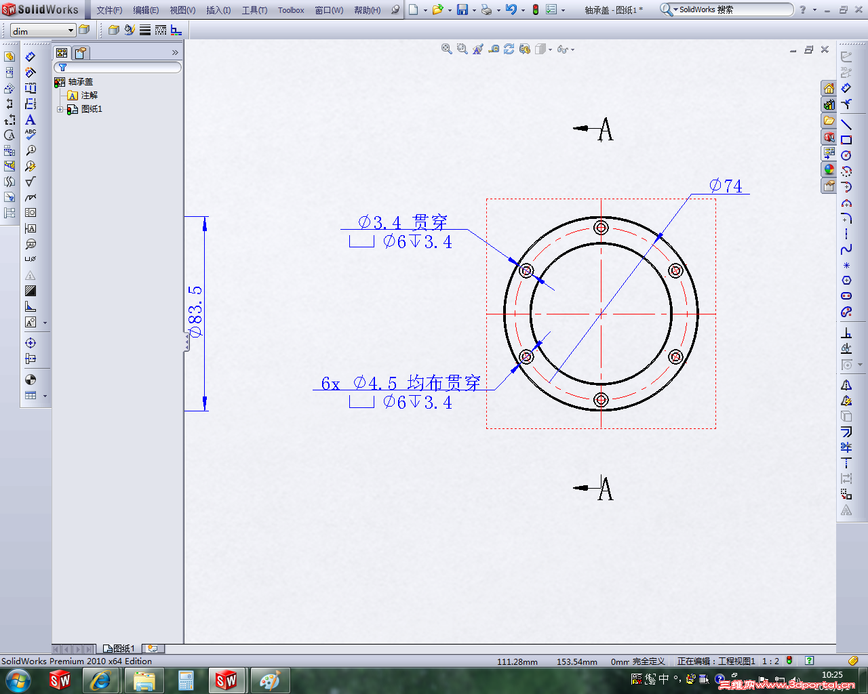Open the 插入(I) menu
Image resolution: width=868 pixels, height=694 pixels.
coord(218,10)
